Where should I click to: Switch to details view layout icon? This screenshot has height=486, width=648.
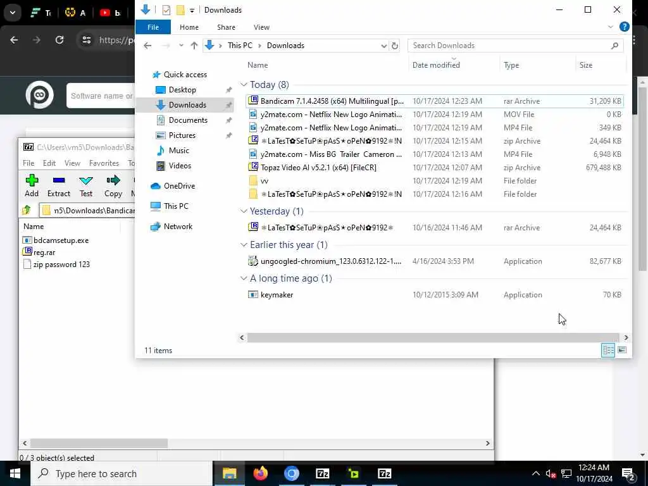pos(608,351)
